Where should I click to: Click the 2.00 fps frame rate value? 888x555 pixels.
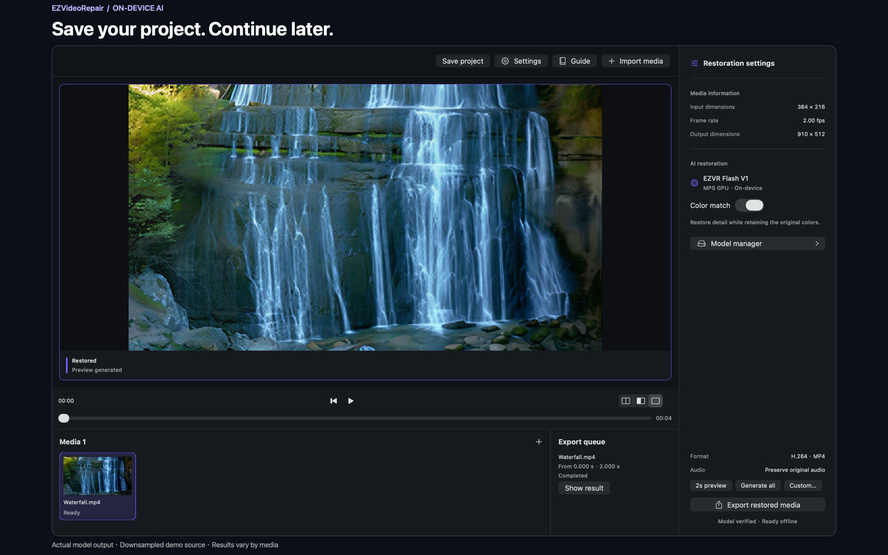click(814, 120)
